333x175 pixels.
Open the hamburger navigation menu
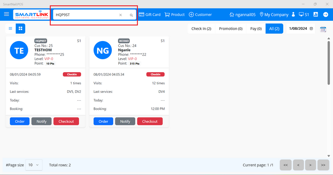(x=7, y=14)
